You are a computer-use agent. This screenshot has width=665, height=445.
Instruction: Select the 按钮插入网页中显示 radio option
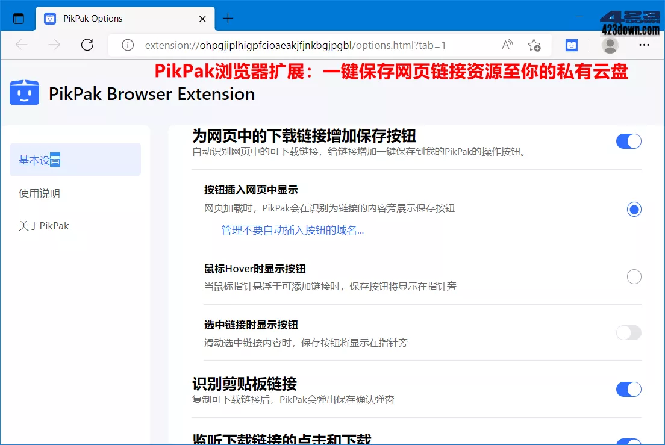tap(634, 209)
